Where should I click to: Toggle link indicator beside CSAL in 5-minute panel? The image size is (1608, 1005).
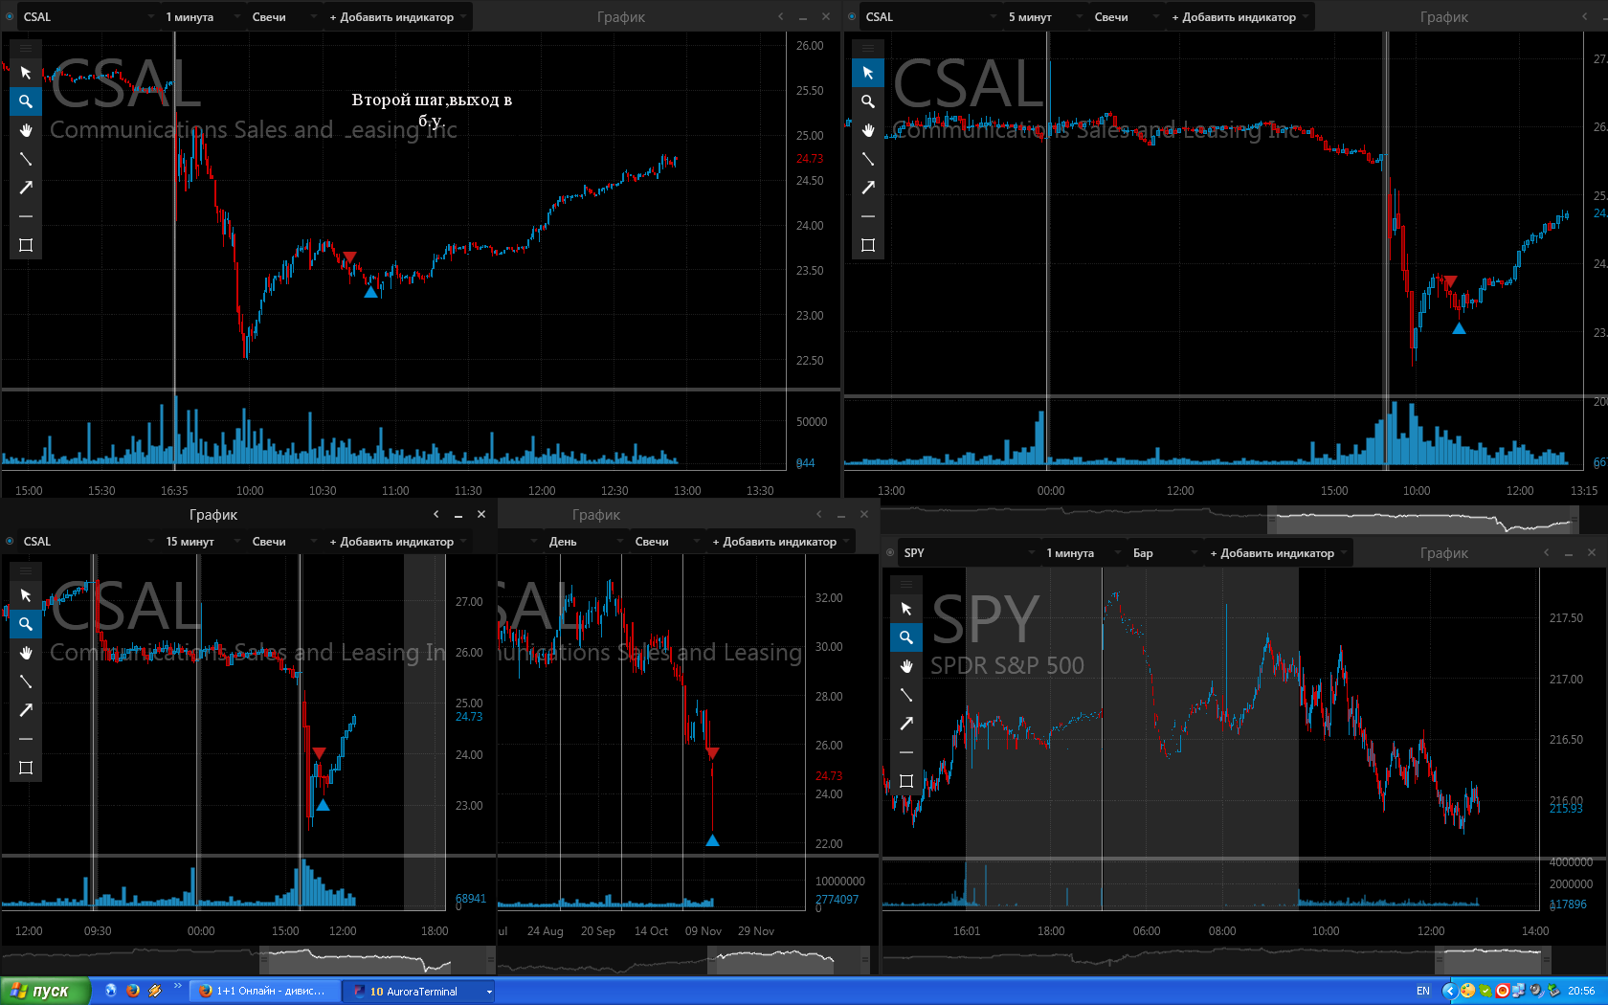852,17
